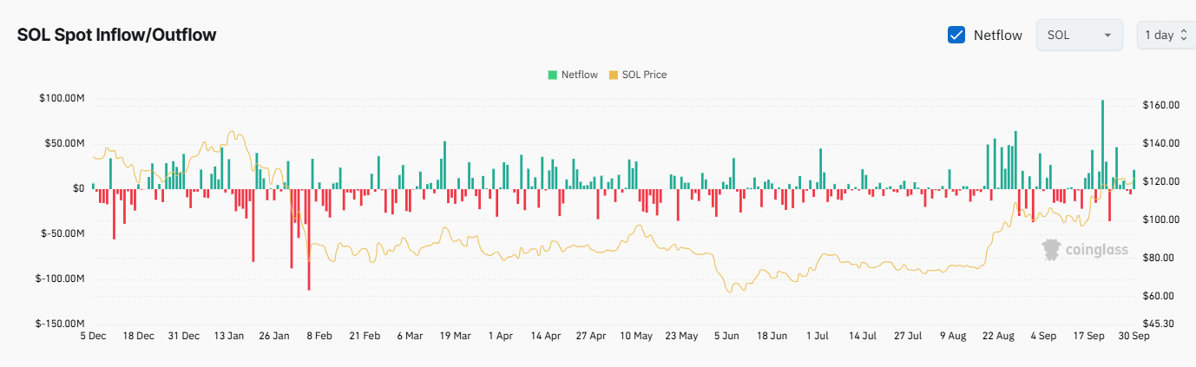Click the 5 Dec date label
This screenshot has height=367, width=1196.
(x=94, y=336)
